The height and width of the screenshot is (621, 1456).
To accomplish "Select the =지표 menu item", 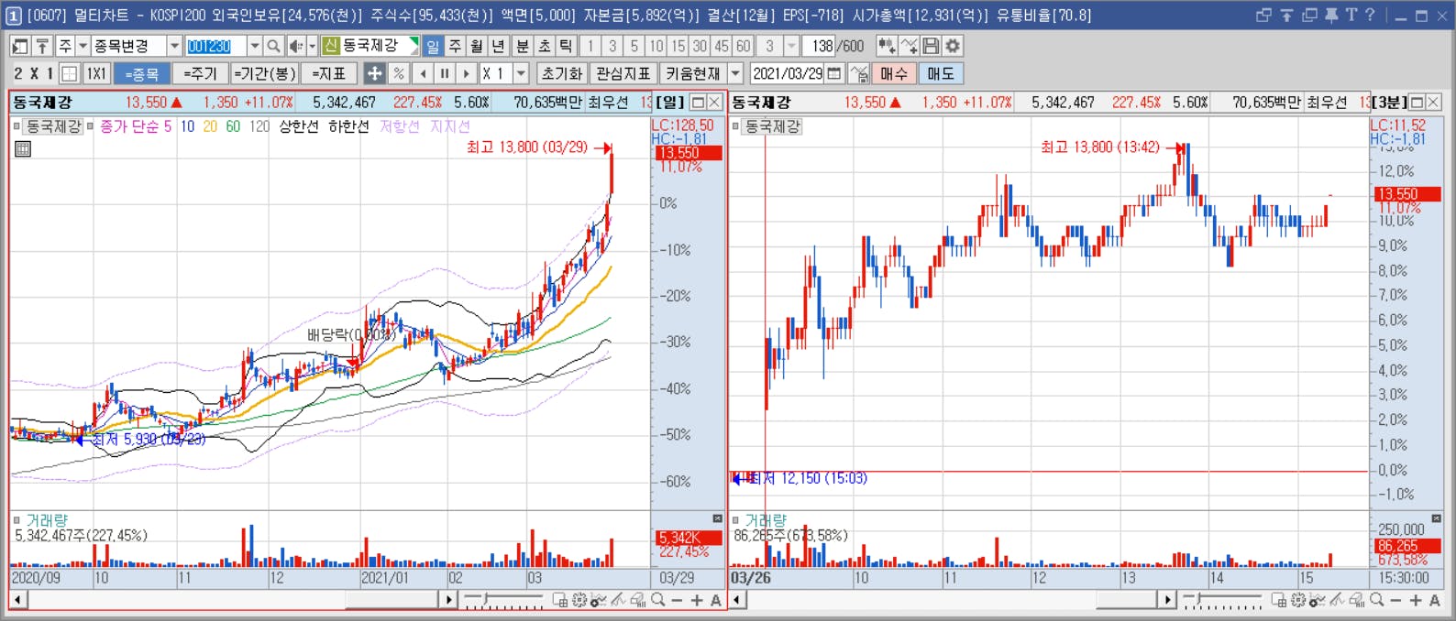I will 328,73.
